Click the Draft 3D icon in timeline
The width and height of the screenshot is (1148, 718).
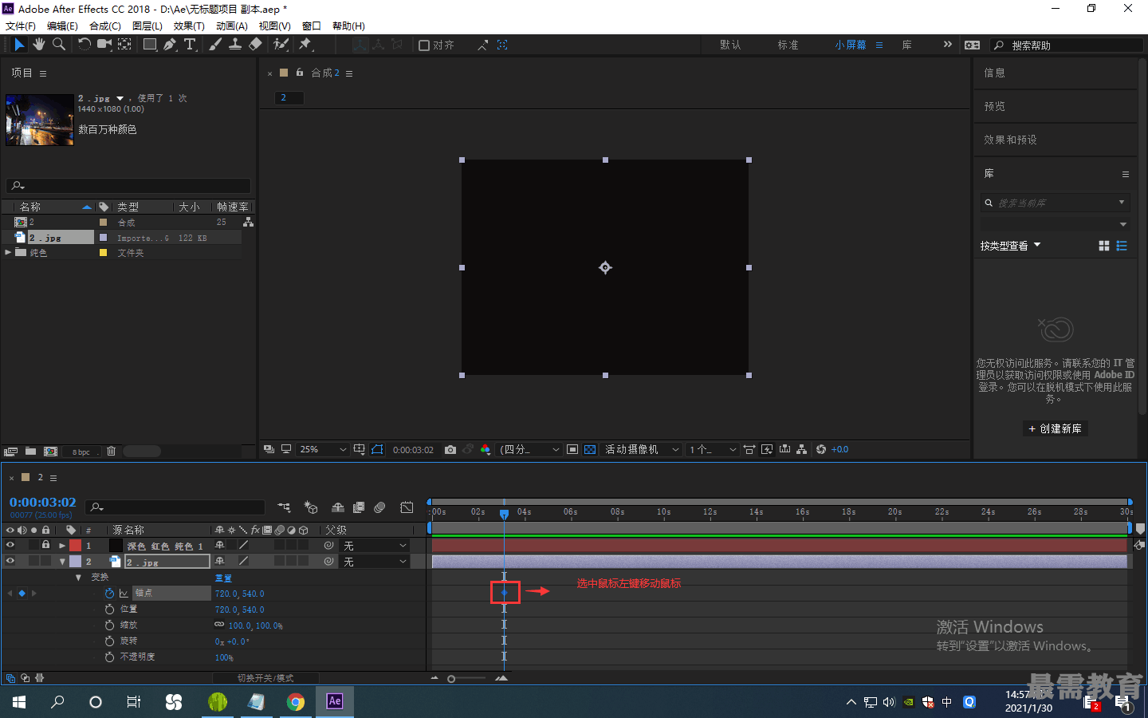pyautogui.click(x=311, y=507)
